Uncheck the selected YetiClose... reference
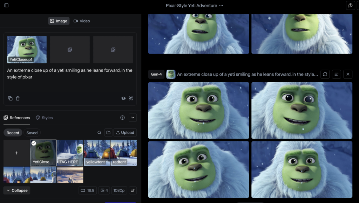Screen dimensions: 359x203 (x=34, y=143)
